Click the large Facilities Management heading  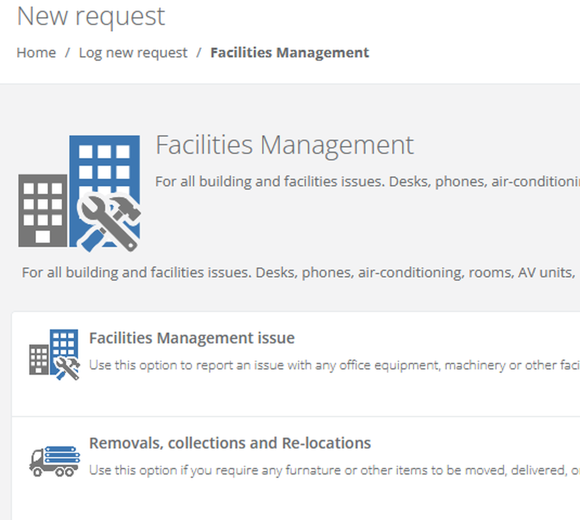coord(284,145)
